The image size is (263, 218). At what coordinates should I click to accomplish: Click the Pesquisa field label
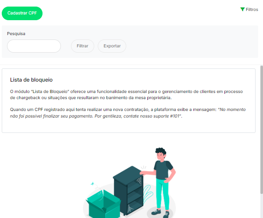16,34
